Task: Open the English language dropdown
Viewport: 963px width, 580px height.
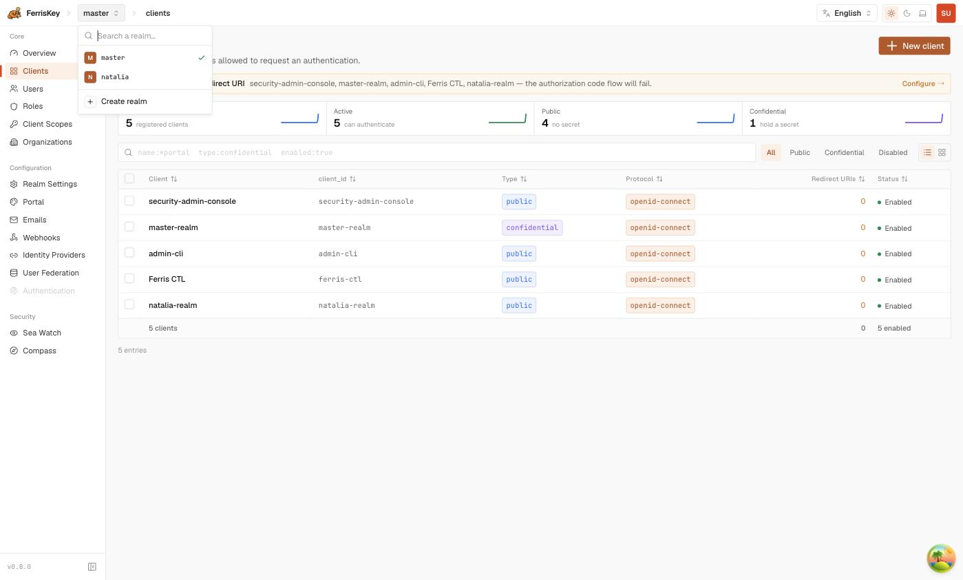Action: (x=847, y=13)
